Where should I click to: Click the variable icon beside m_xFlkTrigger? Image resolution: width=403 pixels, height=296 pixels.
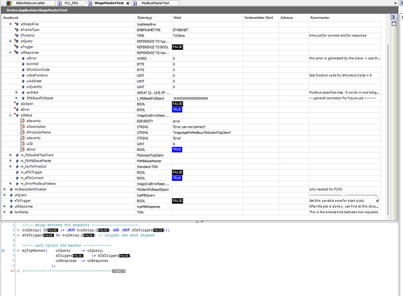point(17,172)
